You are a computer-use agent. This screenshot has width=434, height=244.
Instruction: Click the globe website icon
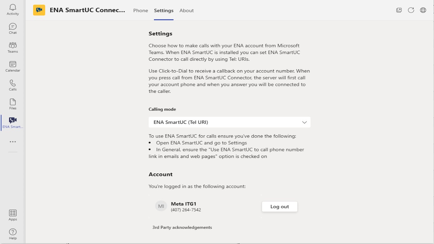[x=423, y=10]
